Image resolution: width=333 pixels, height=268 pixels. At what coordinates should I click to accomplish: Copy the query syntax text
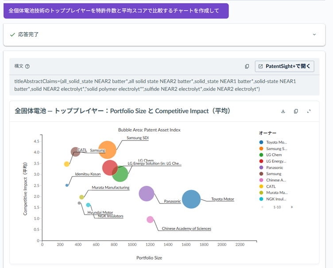(x=247, y=66)
